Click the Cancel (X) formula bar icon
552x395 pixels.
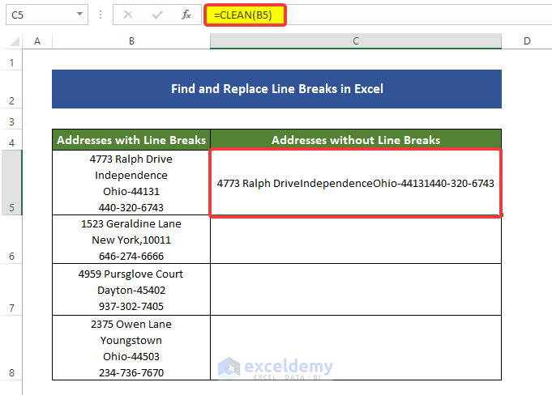128,15
